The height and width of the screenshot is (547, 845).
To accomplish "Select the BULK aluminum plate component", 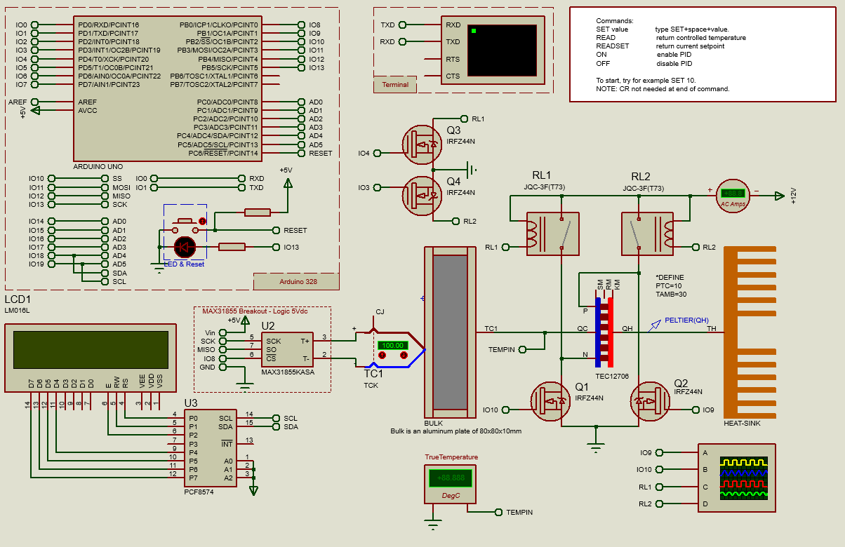I will [450, 332].
